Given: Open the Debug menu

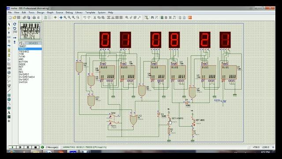Looking at the screenshot, I should tap(69, 12).
